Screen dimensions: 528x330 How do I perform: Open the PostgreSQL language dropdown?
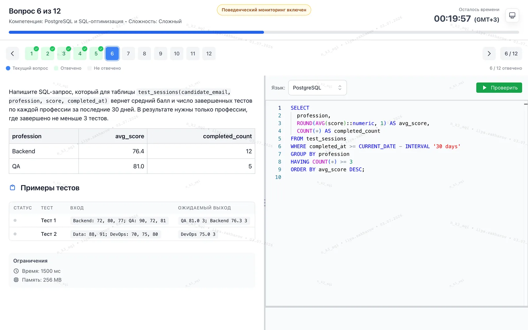pyautogui.click(x=317, y=88)
